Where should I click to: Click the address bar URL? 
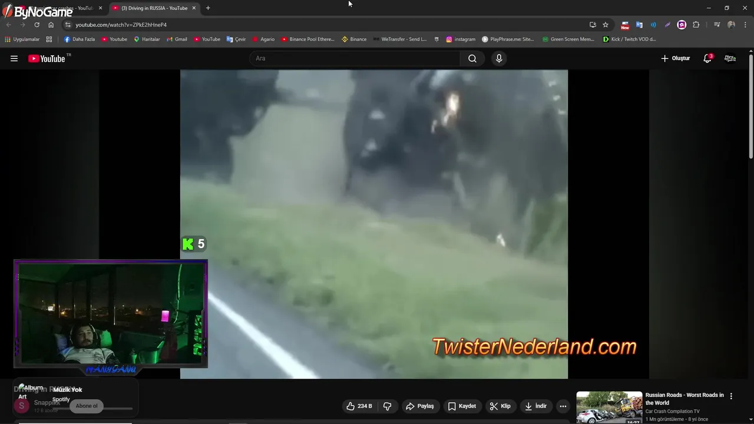click(x=121, y=25)
